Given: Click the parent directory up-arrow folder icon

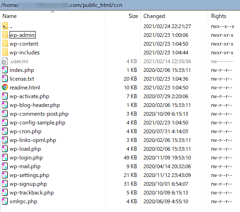Looking at the screenshot, I should 5,26.
